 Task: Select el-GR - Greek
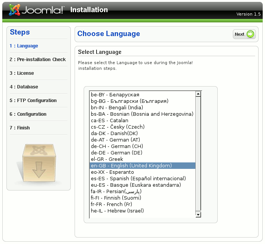click(142, 159)
